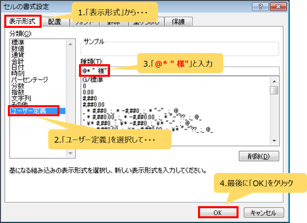Pick #,##0 from the format list
The height and width of the screenshot is (223, 307).
point(90,98)
